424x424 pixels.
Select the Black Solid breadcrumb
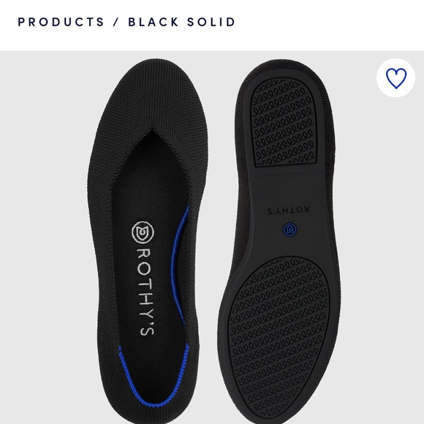182,22
